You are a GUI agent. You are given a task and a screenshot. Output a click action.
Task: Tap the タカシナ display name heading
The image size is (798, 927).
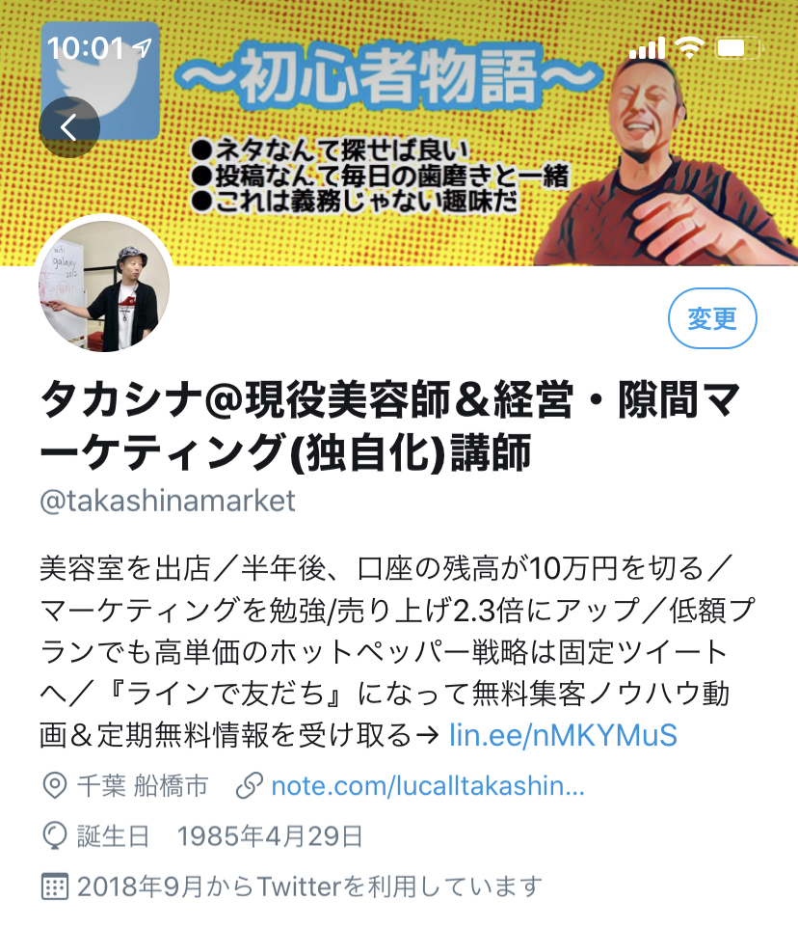pos(390,425)
